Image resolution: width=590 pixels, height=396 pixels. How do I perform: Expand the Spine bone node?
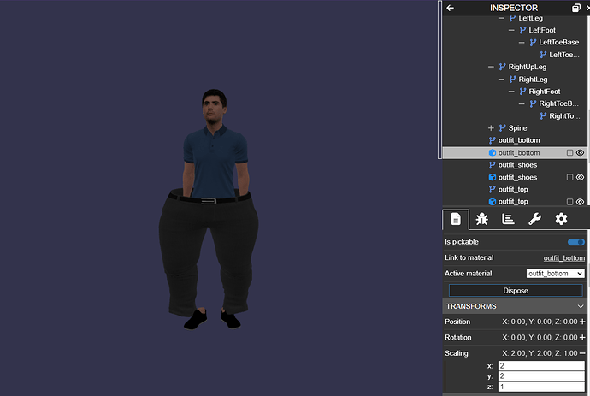[x=491, y=128]
